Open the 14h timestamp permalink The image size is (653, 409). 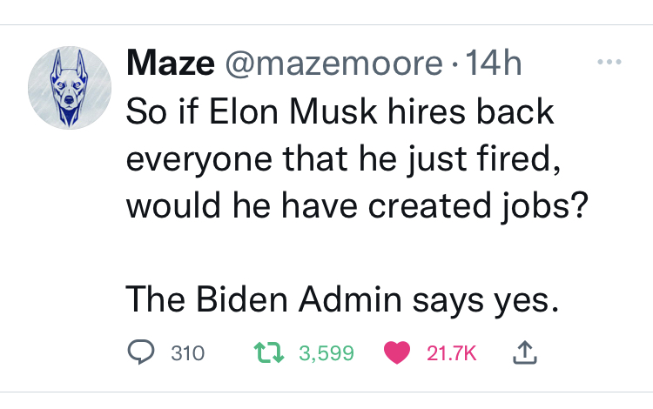(494, 63)
